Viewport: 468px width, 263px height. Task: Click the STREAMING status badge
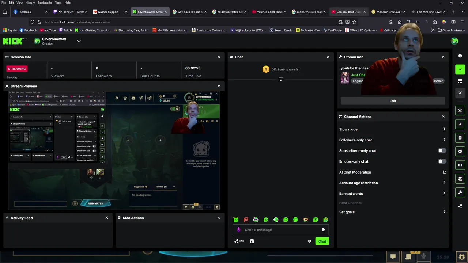pyautogui.click(x=17, y=69)
